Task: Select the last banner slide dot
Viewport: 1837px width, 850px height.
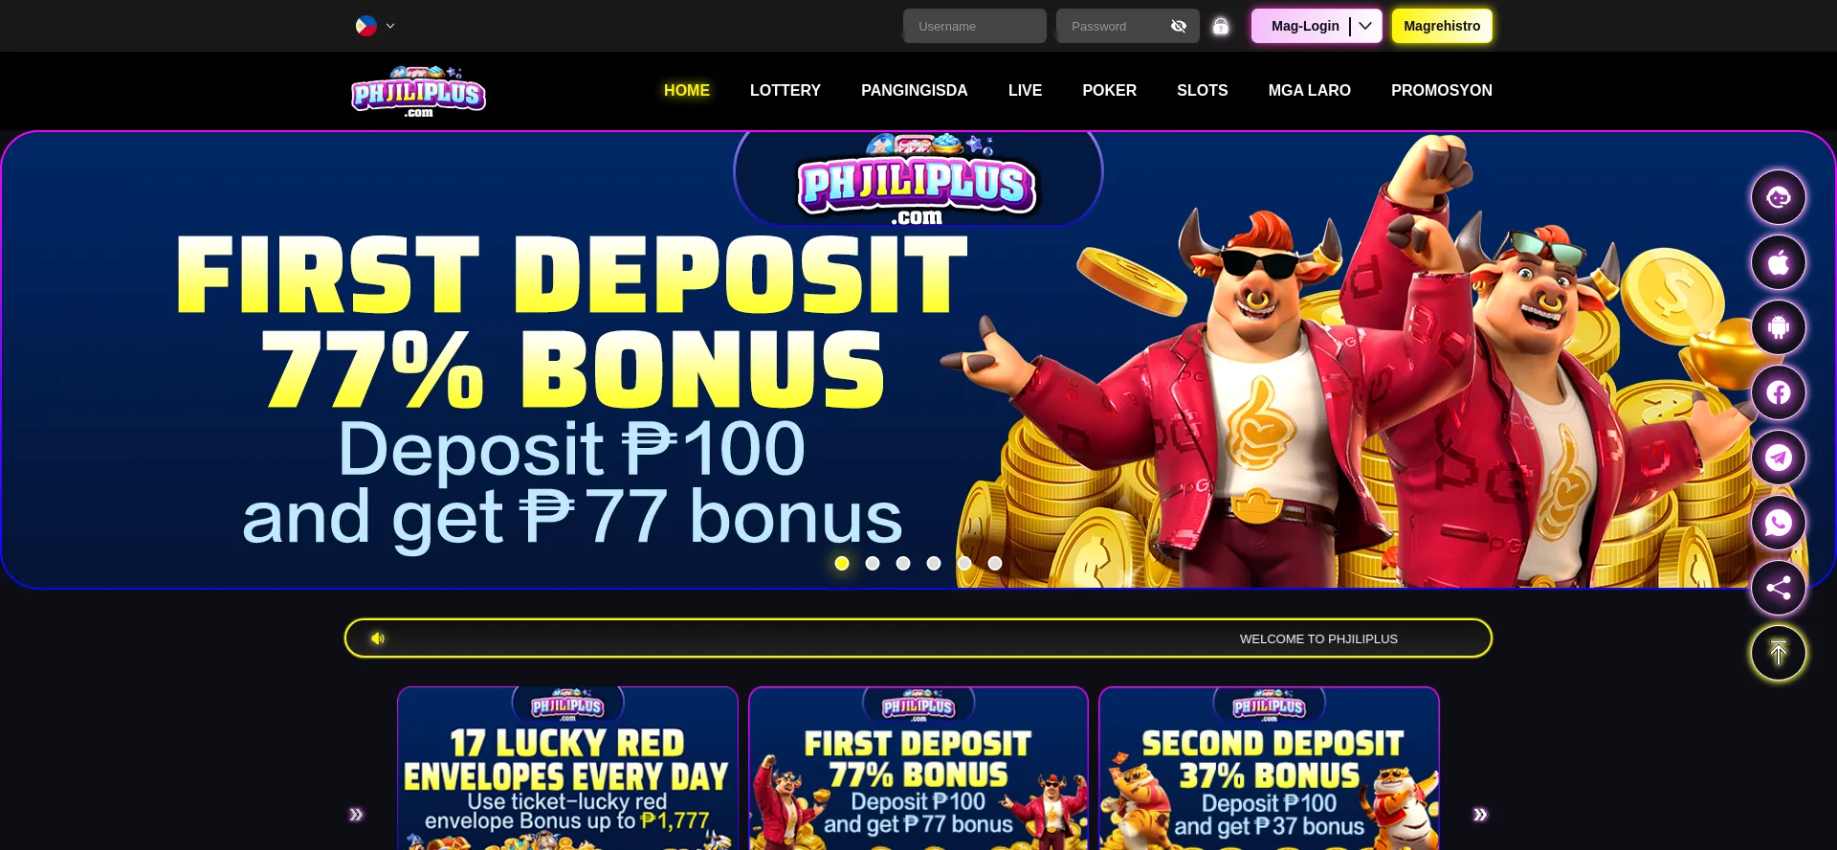Action: tap(995, 563)
